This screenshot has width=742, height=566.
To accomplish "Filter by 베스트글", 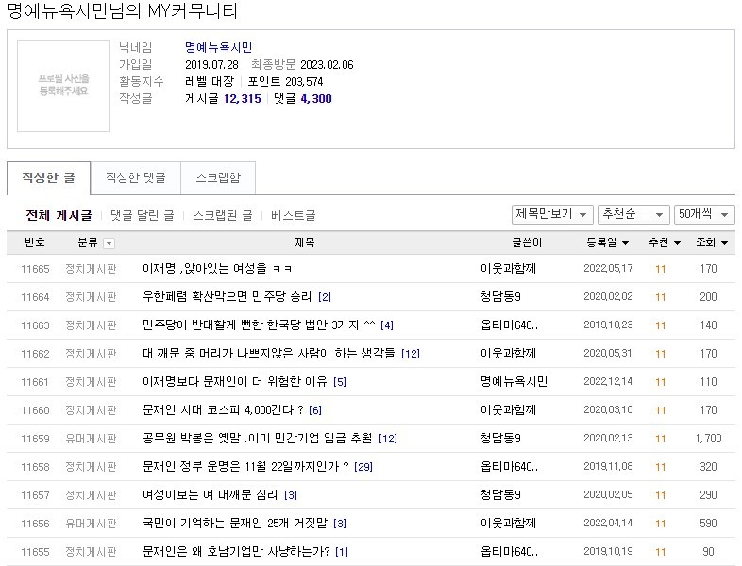I will [294, 215].
